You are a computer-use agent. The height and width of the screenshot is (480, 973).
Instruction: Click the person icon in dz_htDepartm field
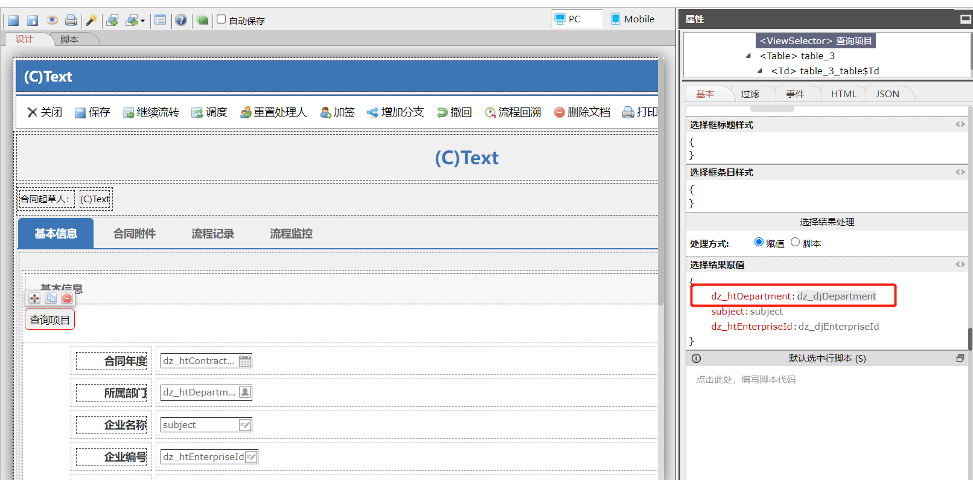click(245, 392)
